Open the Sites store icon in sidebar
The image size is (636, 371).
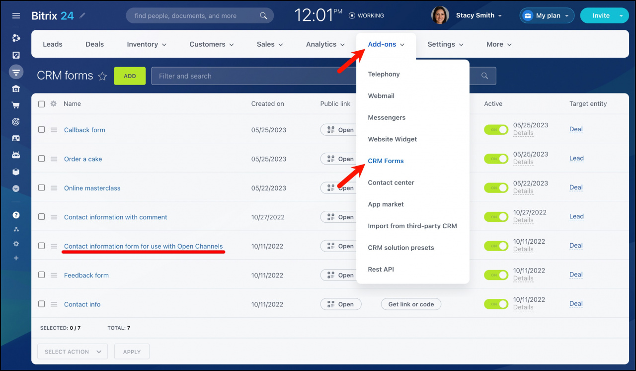pos(16,89)
